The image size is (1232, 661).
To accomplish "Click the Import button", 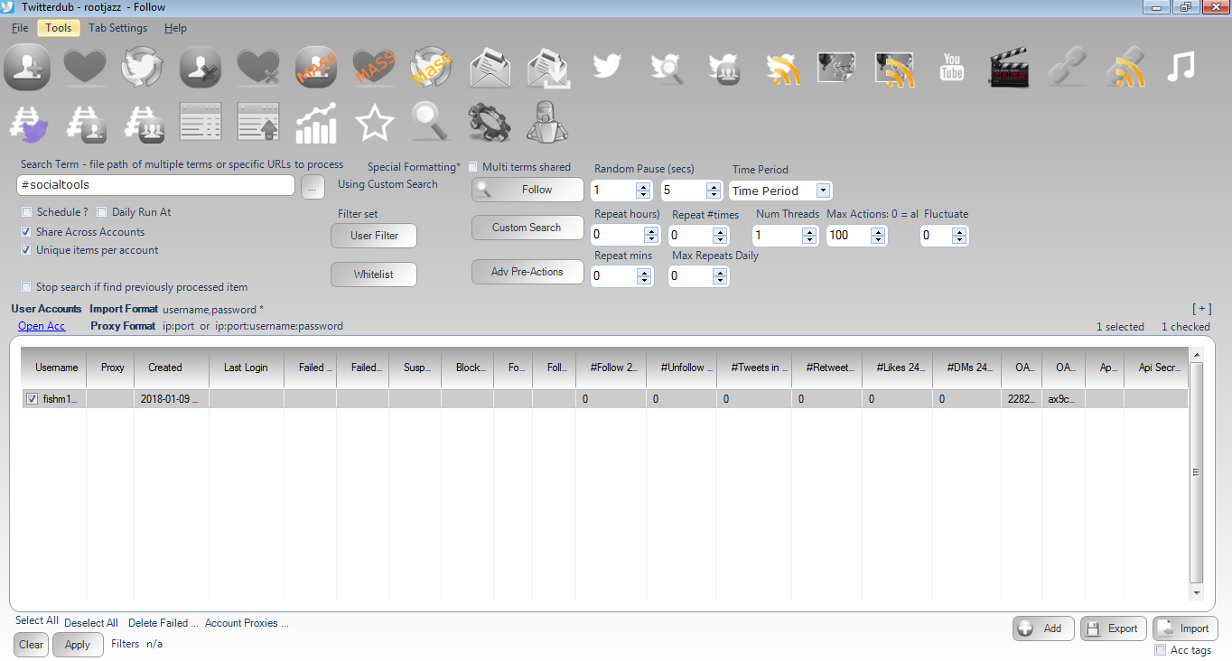I will tap(1185, 628).
